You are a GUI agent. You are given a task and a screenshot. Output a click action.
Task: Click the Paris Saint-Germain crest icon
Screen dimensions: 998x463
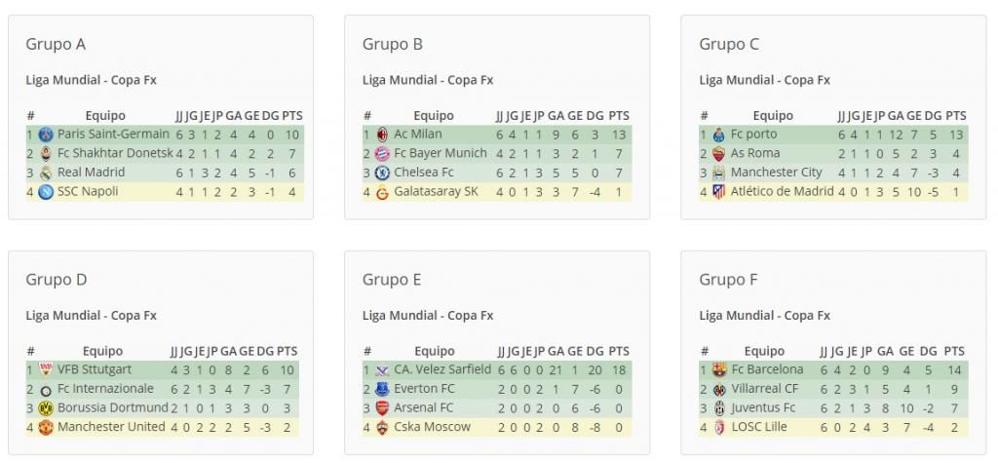click(46, 135)
